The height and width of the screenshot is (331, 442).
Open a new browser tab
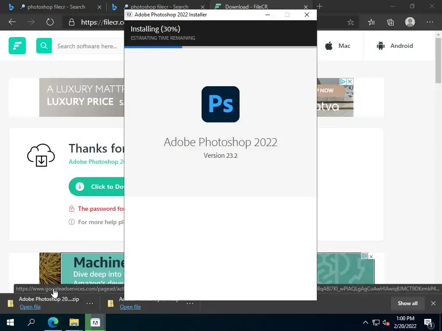319,6
